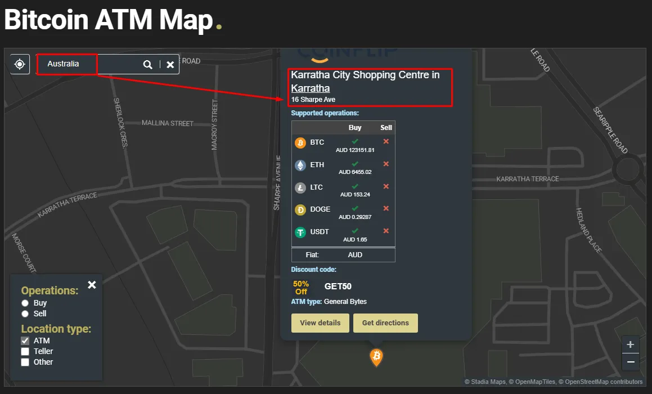Click the 50% Off badge

click(301, 288)
